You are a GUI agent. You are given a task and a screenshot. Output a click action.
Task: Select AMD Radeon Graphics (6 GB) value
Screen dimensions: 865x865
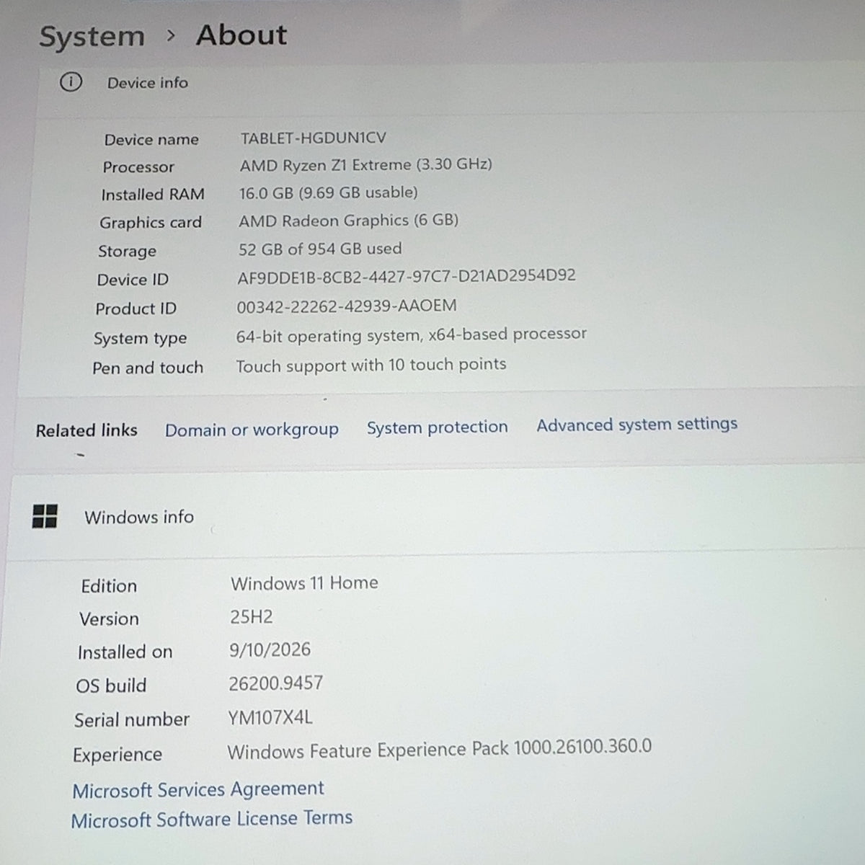348,220
